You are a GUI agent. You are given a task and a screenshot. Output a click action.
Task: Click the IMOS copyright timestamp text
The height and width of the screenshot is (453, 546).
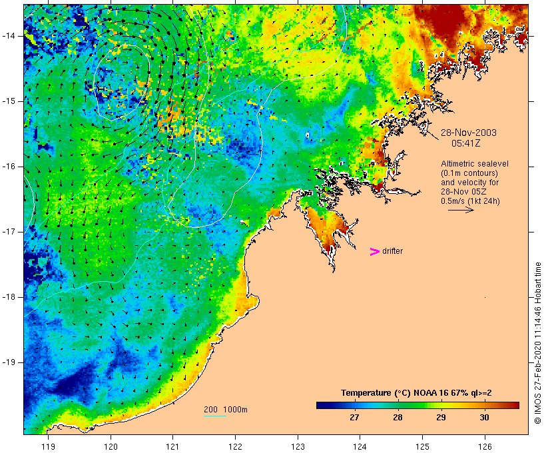(538, 343)
